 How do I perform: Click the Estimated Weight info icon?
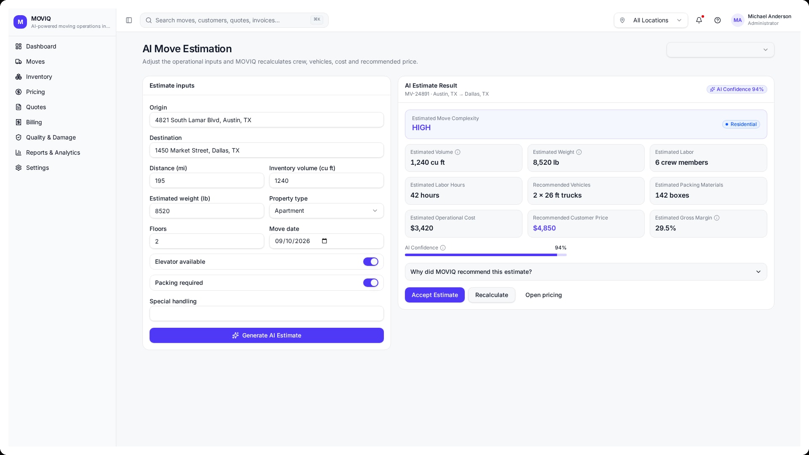point(579,152)
